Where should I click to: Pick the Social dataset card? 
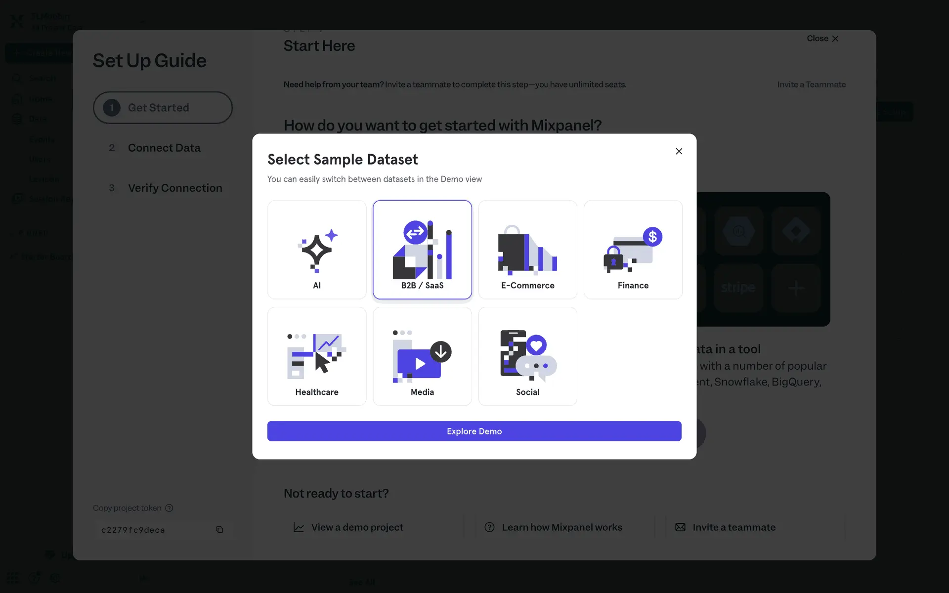point(527,356)
